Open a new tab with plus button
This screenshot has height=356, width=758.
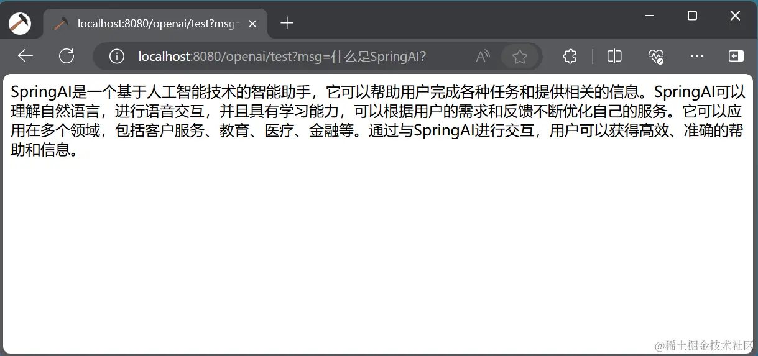[287, 24]
